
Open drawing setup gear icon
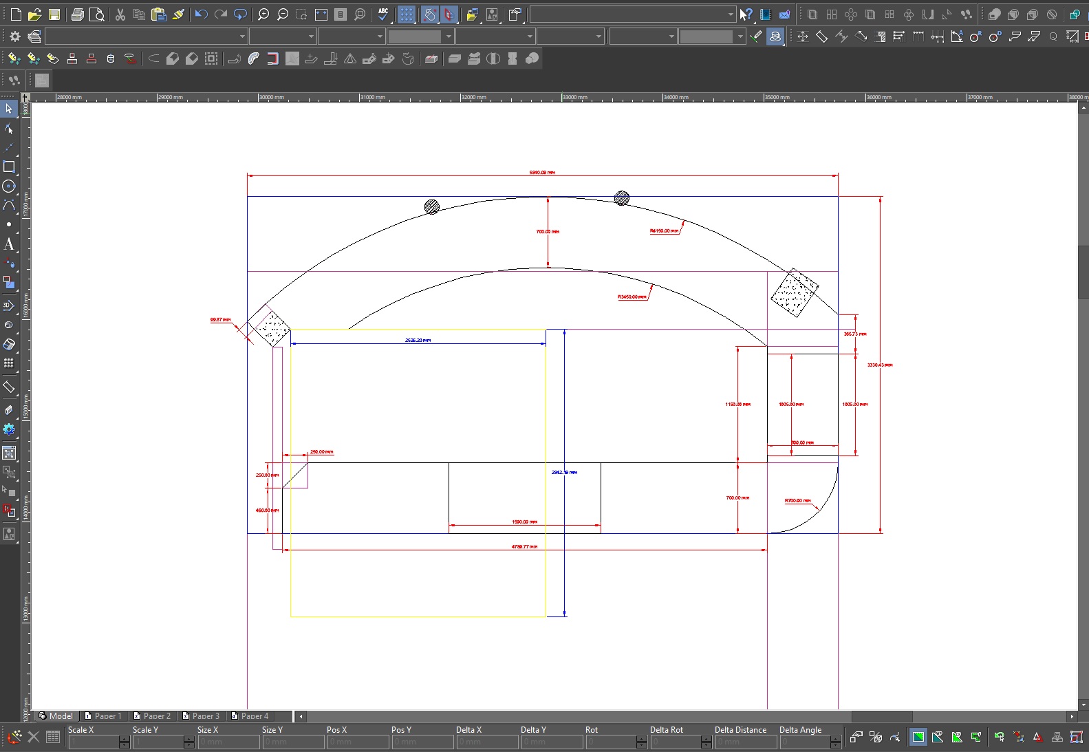tap(15, 36)
